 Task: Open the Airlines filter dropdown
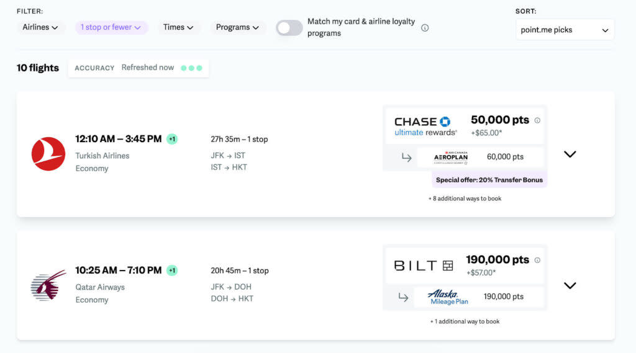pos(40,27)
